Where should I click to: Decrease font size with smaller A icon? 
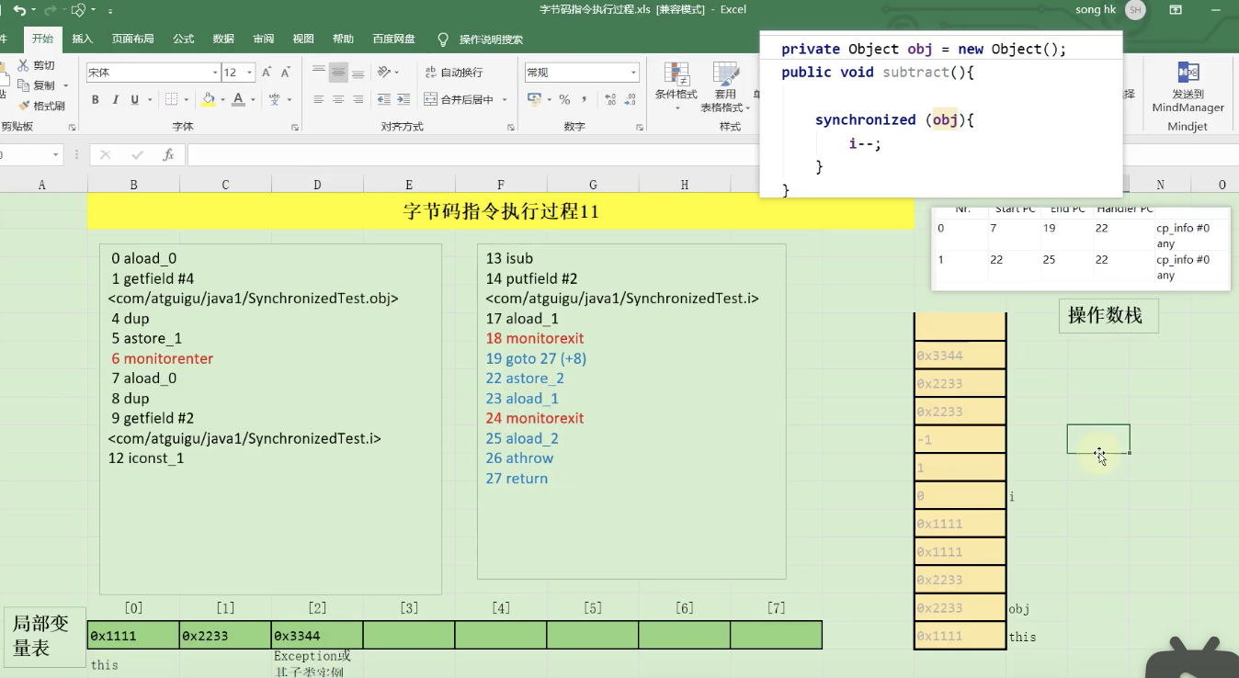(287, 73)
